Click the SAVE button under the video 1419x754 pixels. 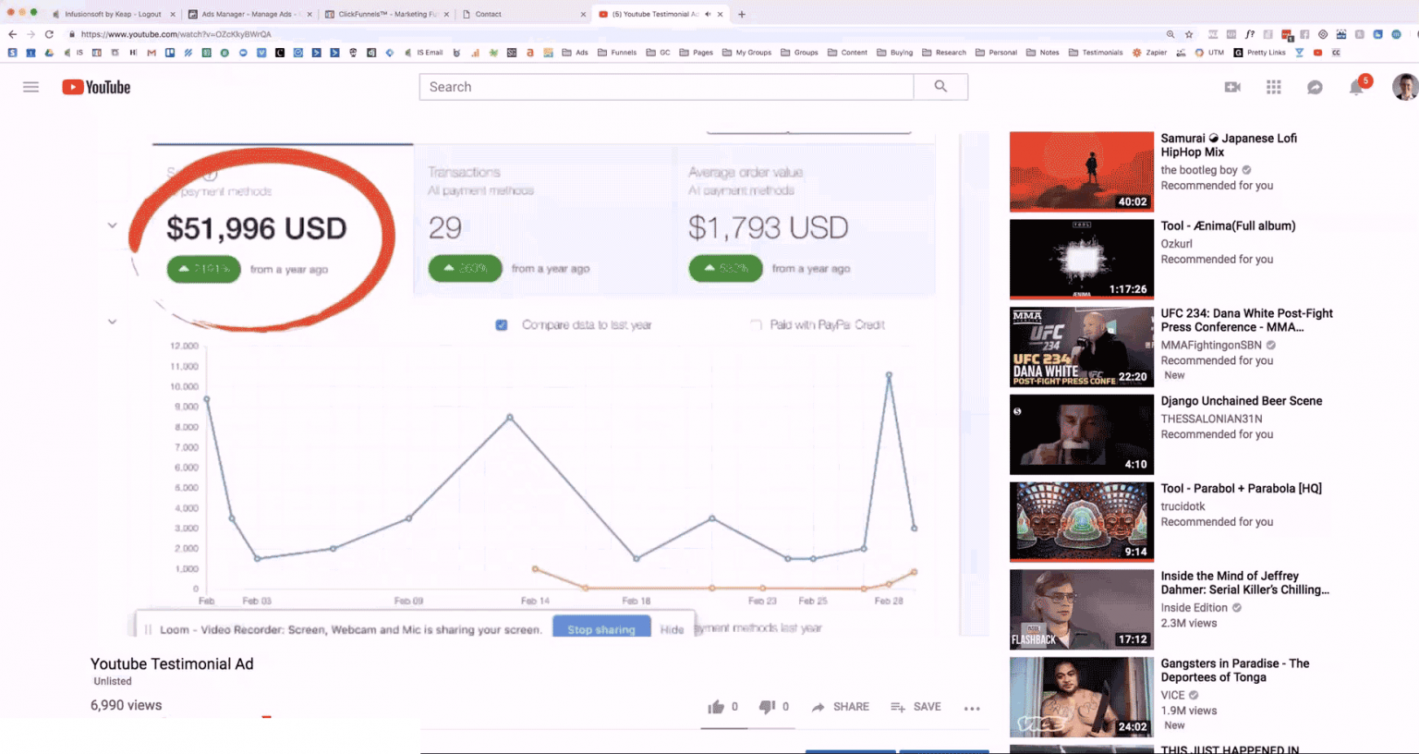coord(916,706)
